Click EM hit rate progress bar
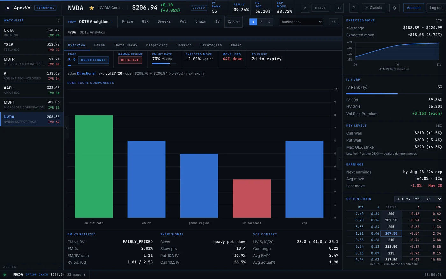The image size is (446, 279). tap(164, 63)
